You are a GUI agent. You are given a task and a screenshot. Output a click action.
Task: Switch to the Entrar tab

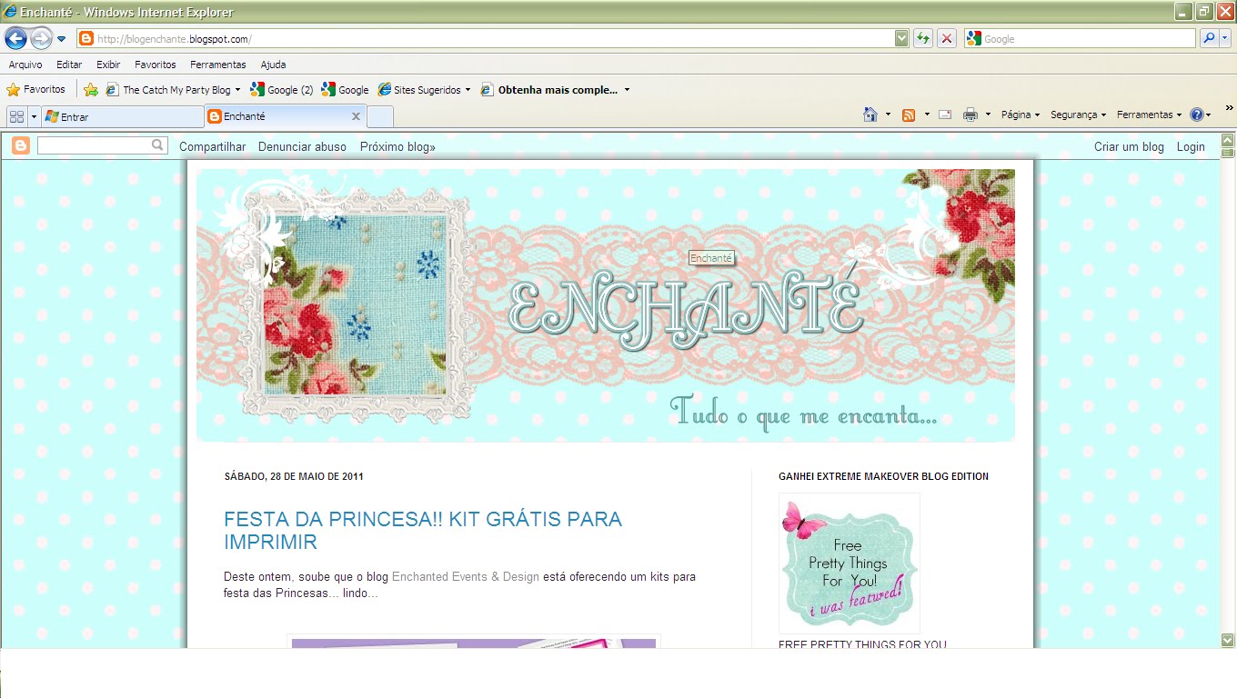coord(122,116)
